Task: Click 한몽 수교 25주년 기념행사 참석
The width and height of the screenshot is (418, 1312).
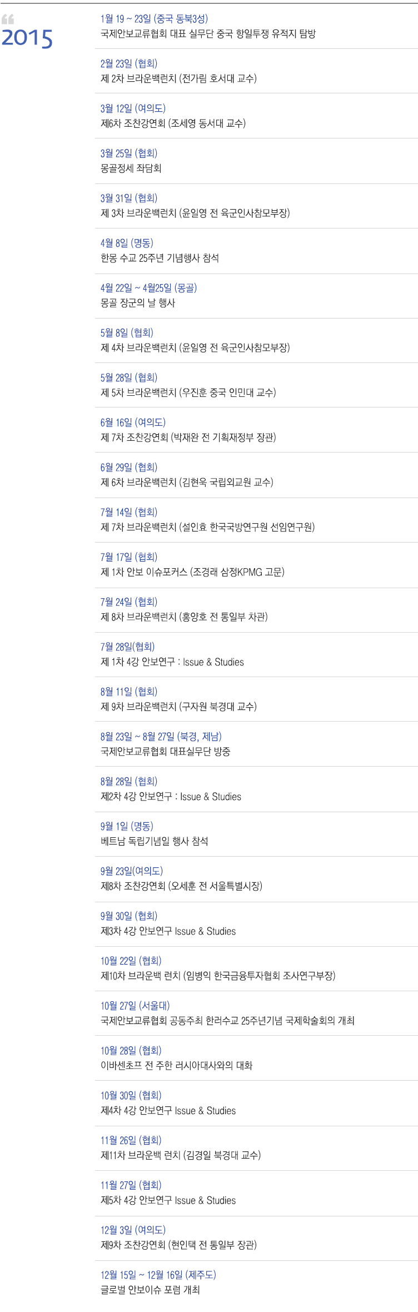Action: tap(160, 258)
